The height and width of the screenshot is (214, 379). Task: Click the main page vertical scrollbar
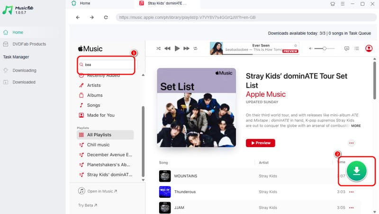point(375,80)
